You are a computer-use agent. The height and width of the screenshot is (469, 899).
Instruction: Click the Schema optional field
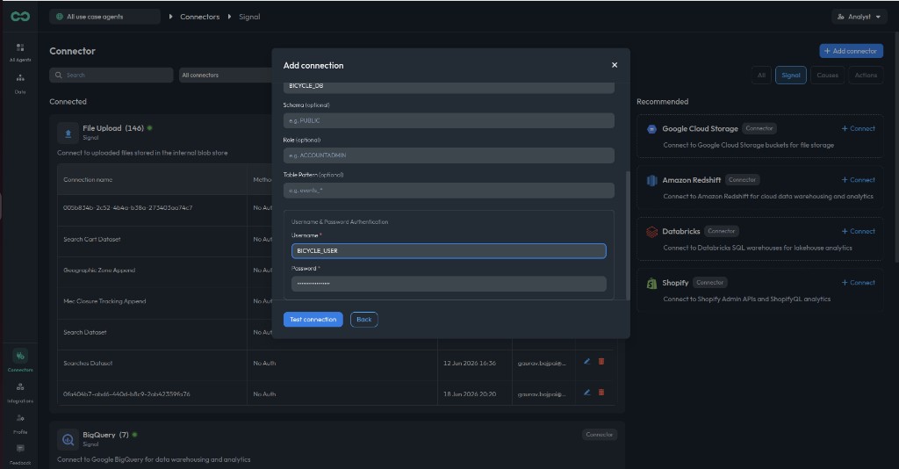click(x=449, y=120)
